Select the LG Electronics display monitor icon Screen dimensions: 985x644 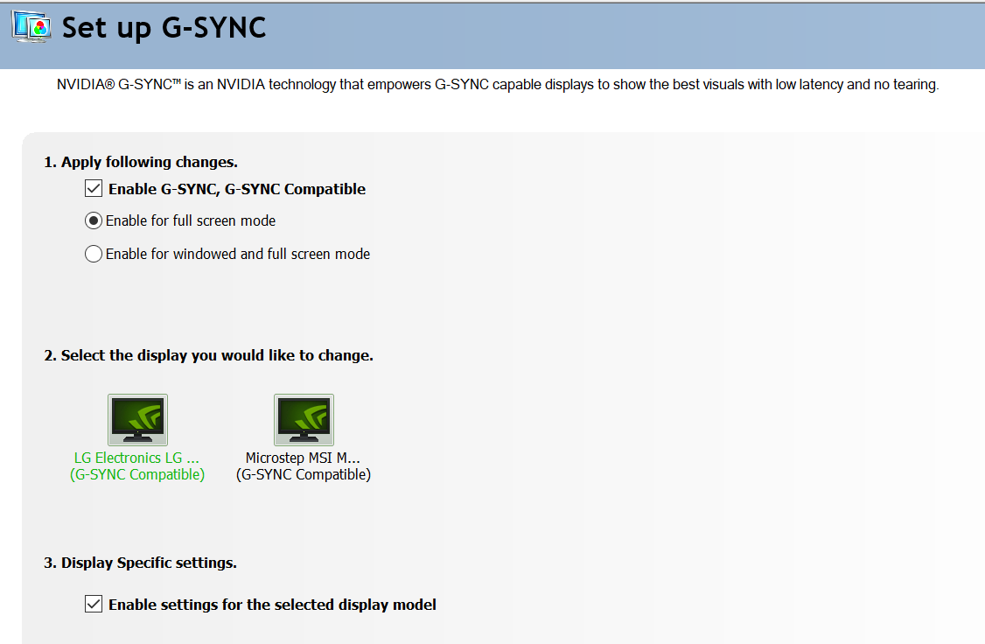point(137,420)
